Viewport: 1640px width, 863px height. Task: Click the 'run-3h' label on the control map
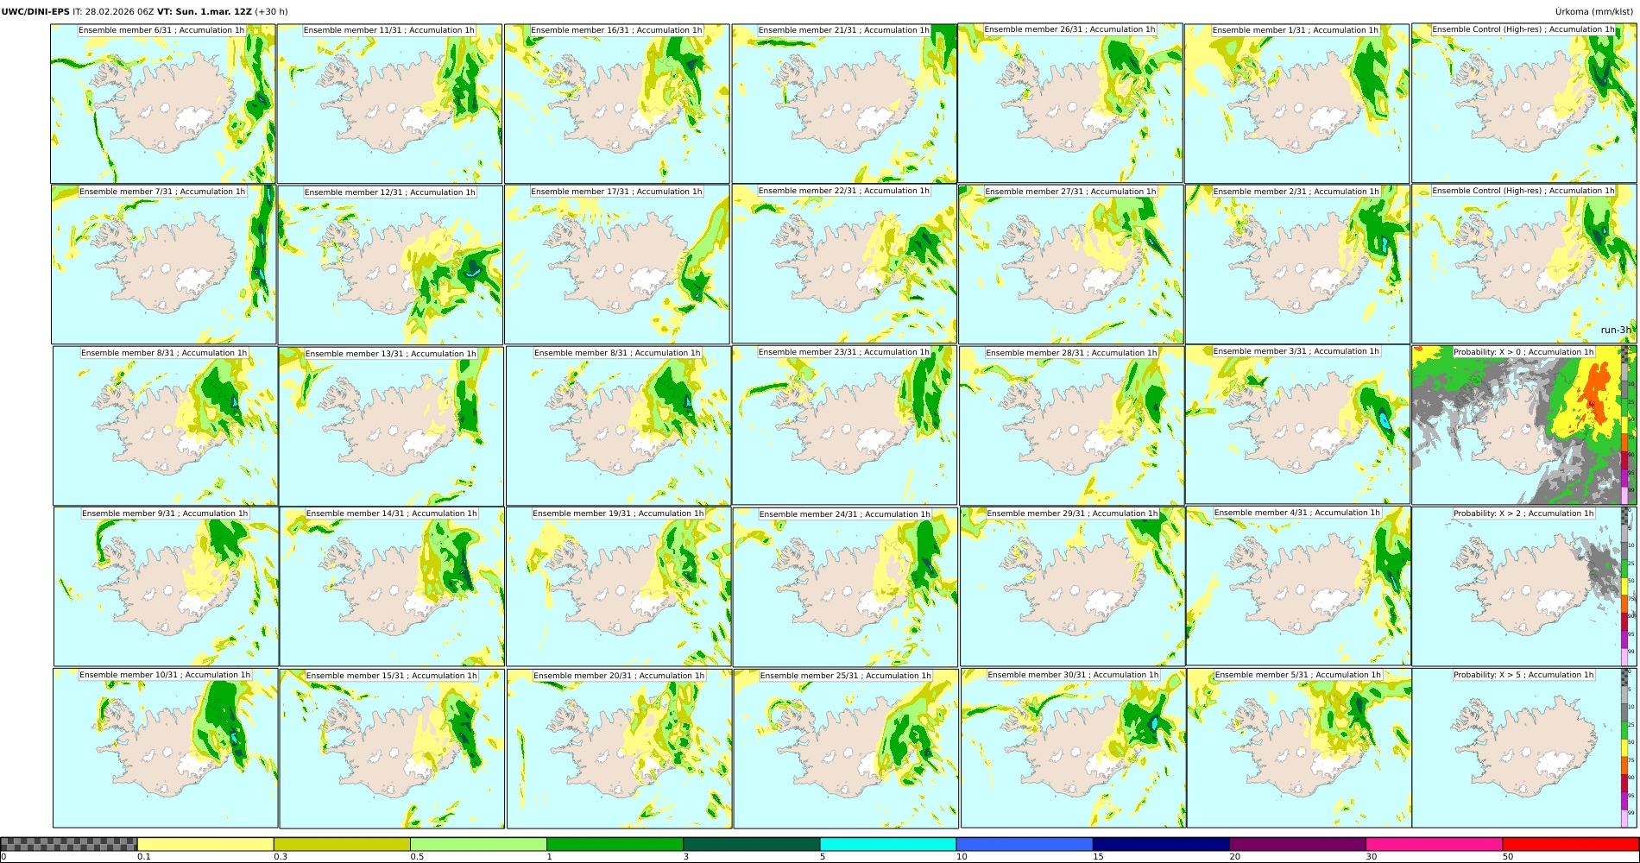pyautogui.click(x=1616, y=330)
